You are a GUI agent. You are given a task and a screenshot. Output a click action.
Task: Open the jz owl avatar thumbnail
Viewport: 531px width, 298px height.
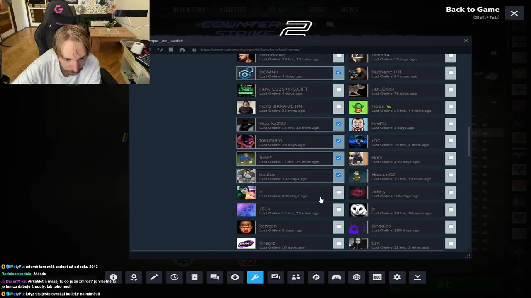(x=358, y=210)
